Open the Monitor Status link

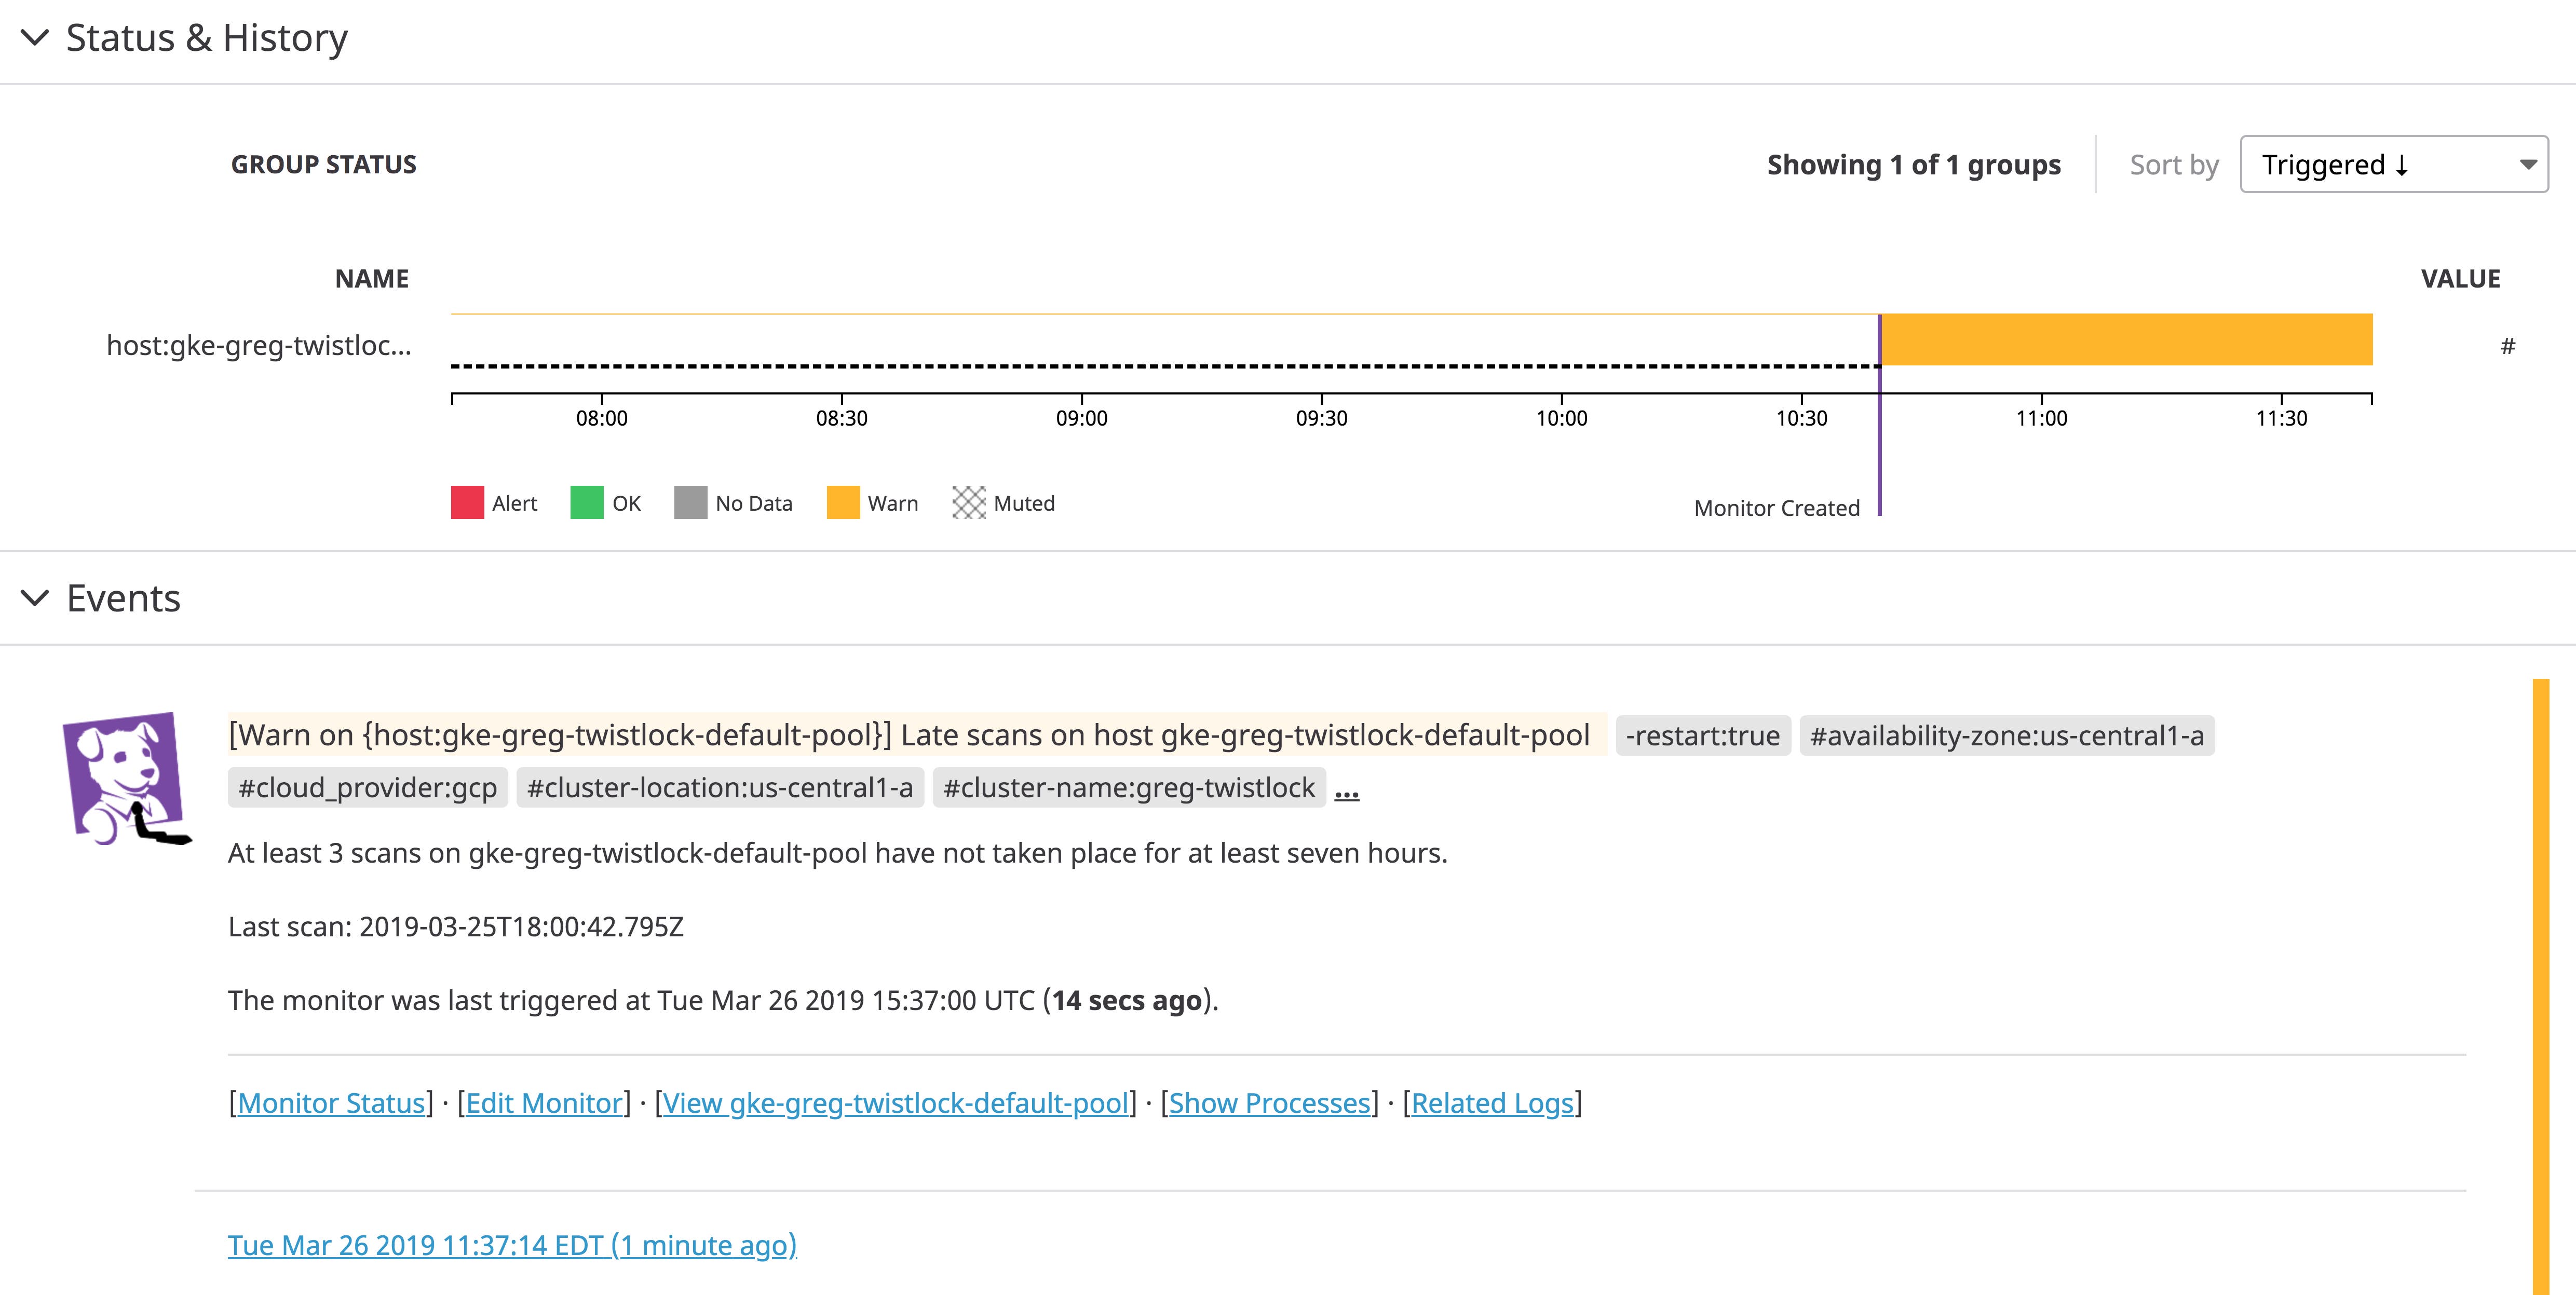(x=331, y=1103)
